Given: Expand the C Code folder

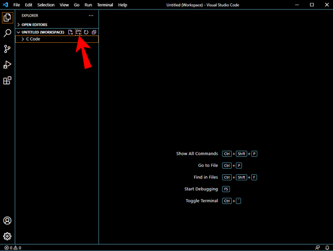Looking at the screenshot, I should pyautogui.click(x=57, y=39).
